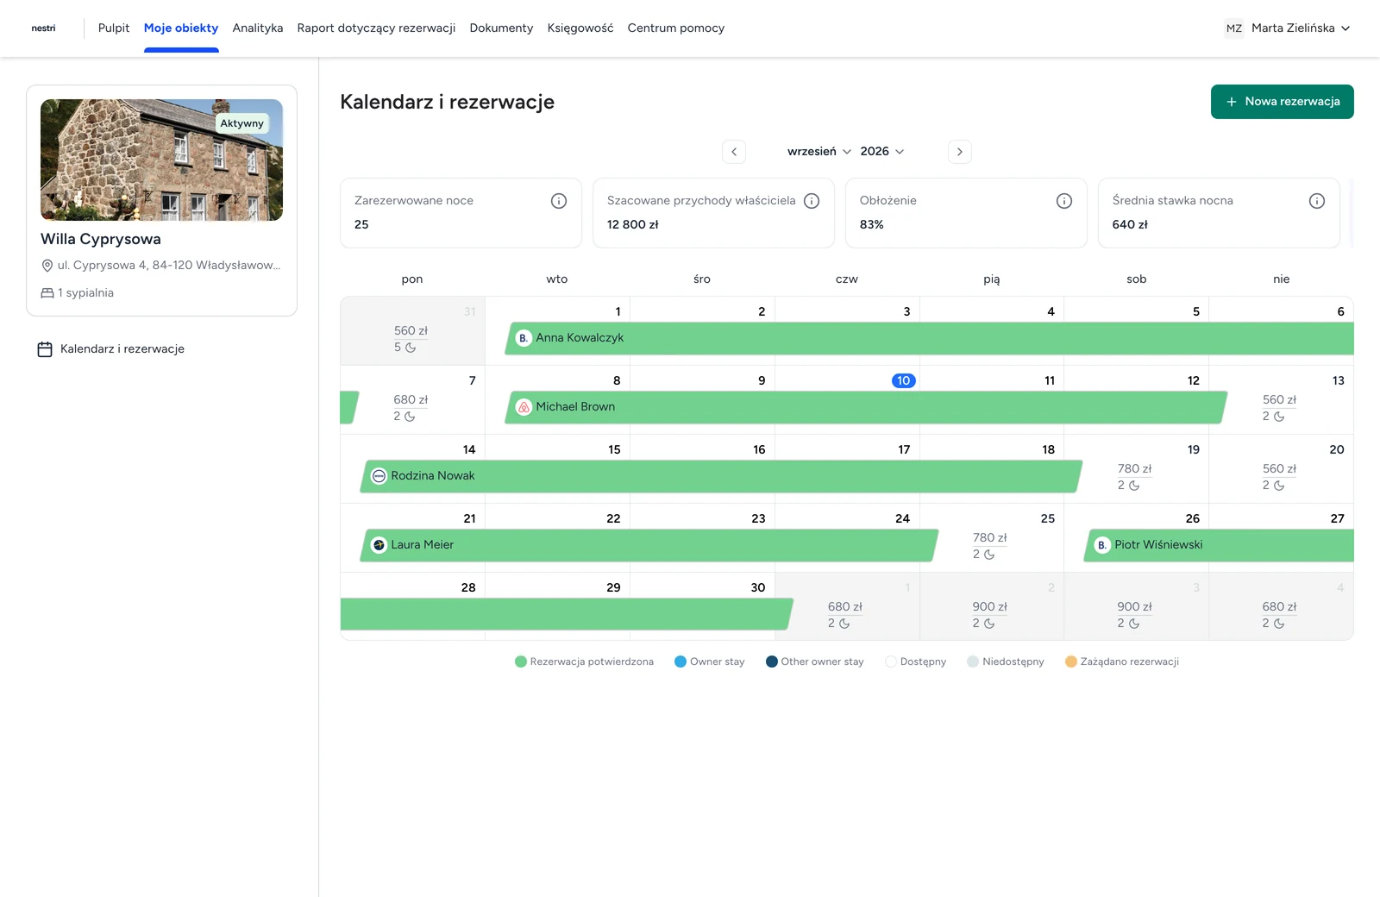This screenshot has height=897, width=1380.
Task: Open the Księgowość section
Action: [580, 28]
